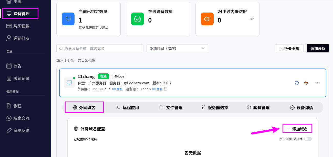The height and width of the screenshot is (157, 333).
Task: Switch to the 设备详情 tab
Action: pos(301,108)
